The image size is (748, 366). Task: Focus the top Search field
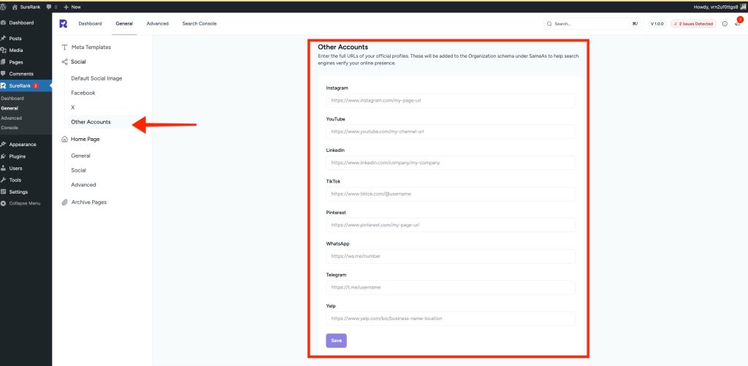[x=593, y=23]
